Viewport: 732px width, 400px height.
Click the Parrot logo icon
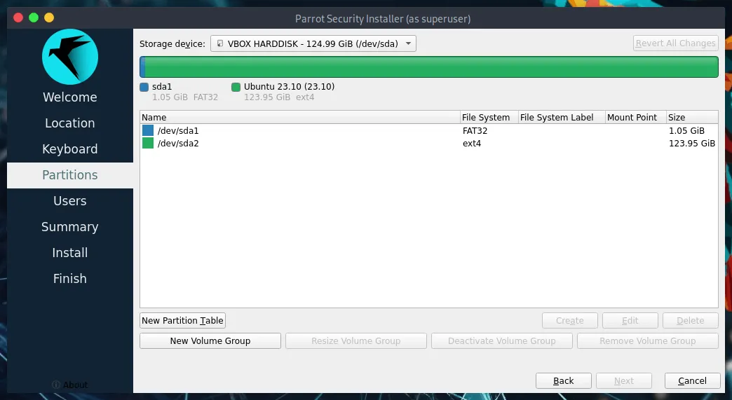tap(70, 57)
